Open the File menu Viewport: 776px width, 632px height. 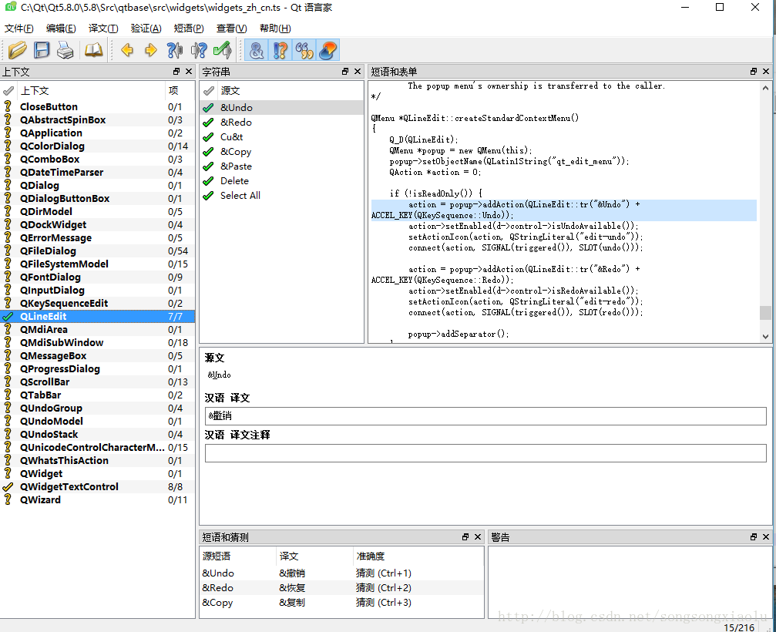click(18, 29)
